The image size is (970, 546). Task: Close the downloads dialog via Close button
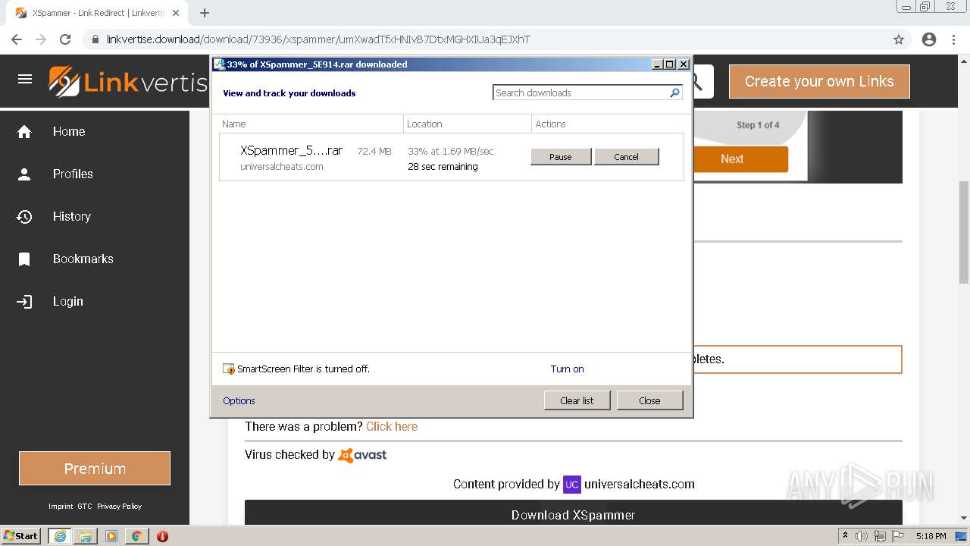click(649, 400)
